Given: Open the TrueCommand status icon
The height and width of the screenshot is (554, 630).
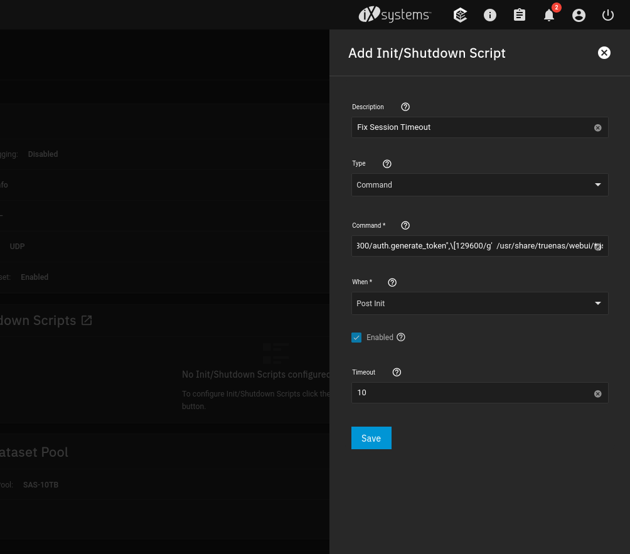Looking at the screenshot, I should click(x=460, y=14).
